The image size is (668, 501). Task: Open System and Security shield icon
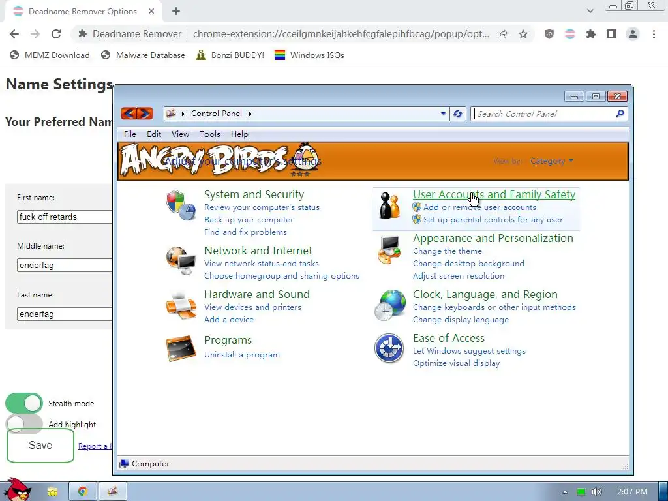point(180,205)
